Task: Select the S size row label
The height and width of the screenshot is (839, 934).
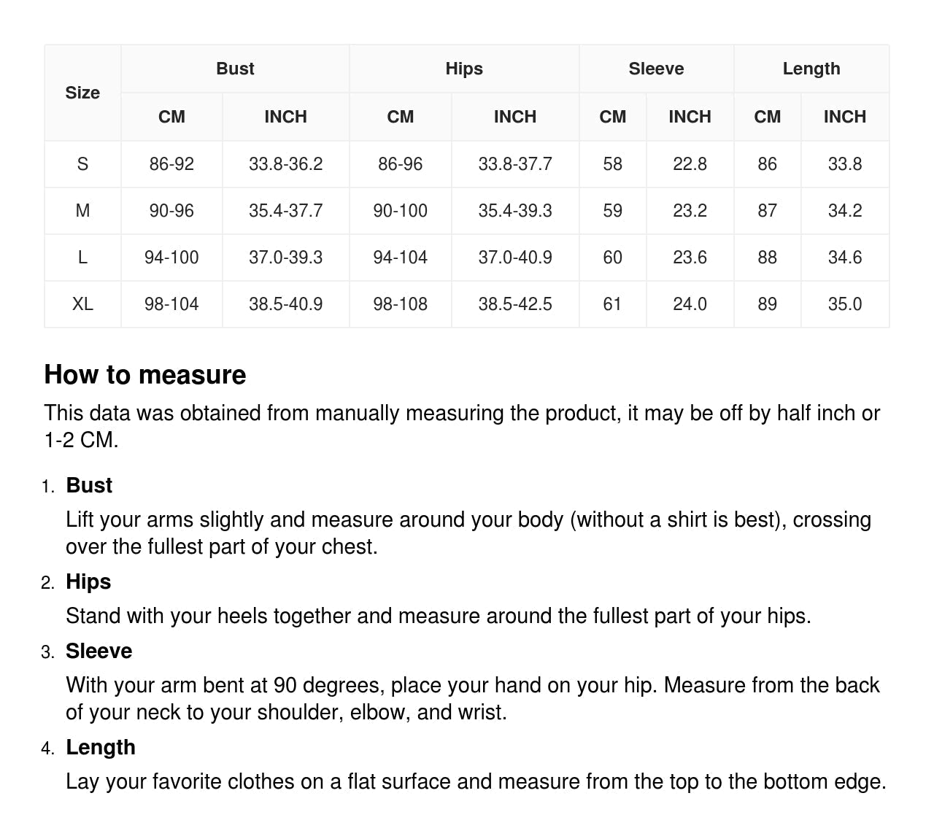Action: tap(82, 164)
